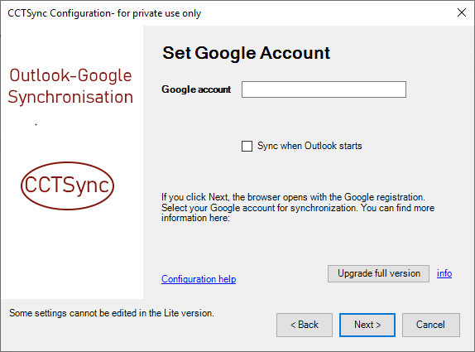The height and width of the screenshot is (352, 475).
Task: Click the CCTSync Configuration window title
Action: tap(104, 13)
